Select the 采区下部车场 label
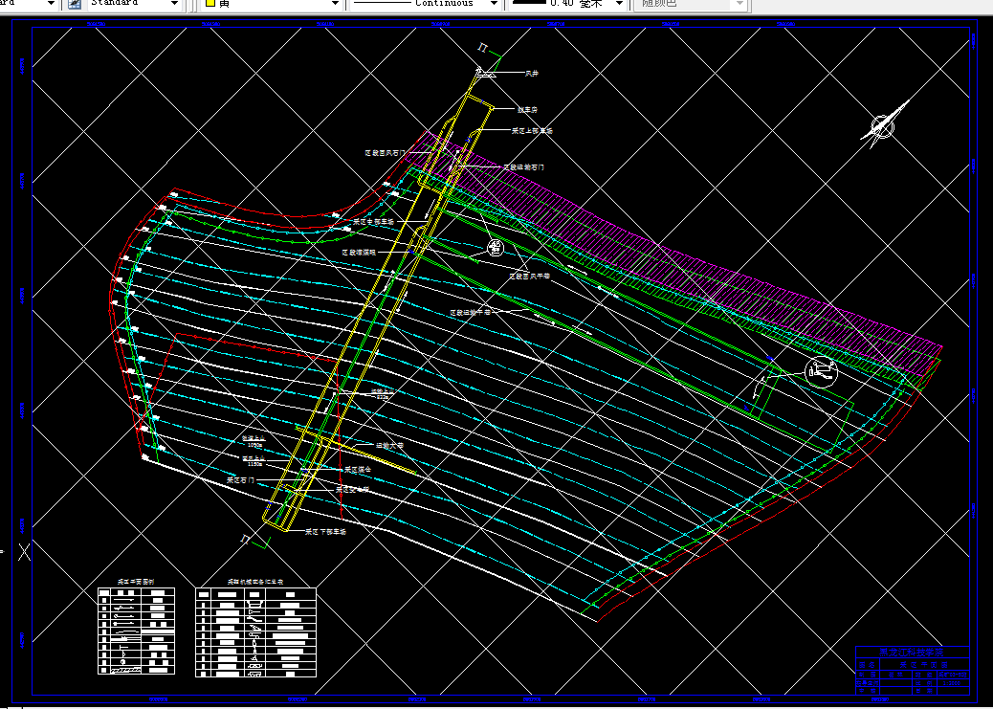The width and height of the screenshot is (993, 709). click(x=325, y=532)
